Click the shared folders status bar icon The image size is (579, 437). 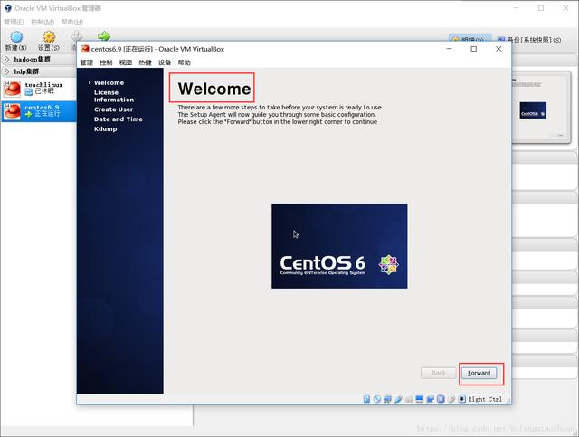pos(409,399)
